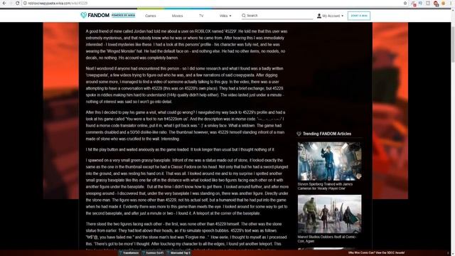
Task: Click the heart icon beside Trending FANDOM Articles
Action: click(x=299, y=134)
